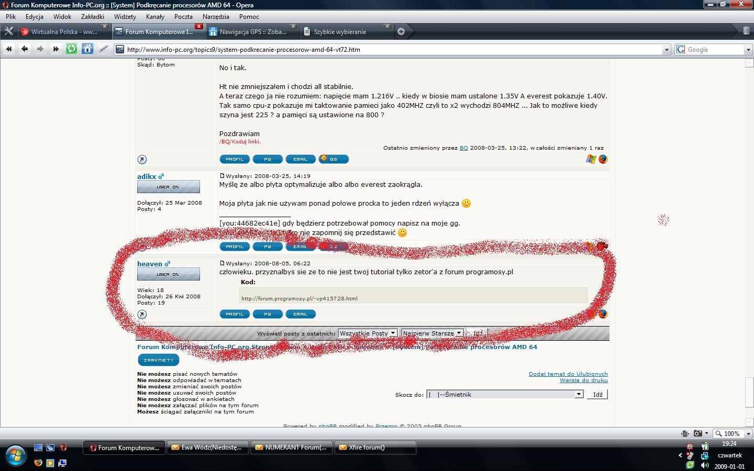Open the adikx username link
This screenshot has height=471, width=754.
[x=147, y=176]
